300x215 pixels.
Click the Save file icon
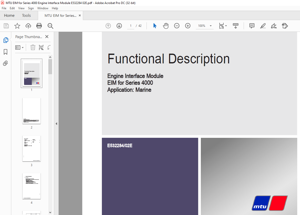pyautogui.click(x=6, y=26)
